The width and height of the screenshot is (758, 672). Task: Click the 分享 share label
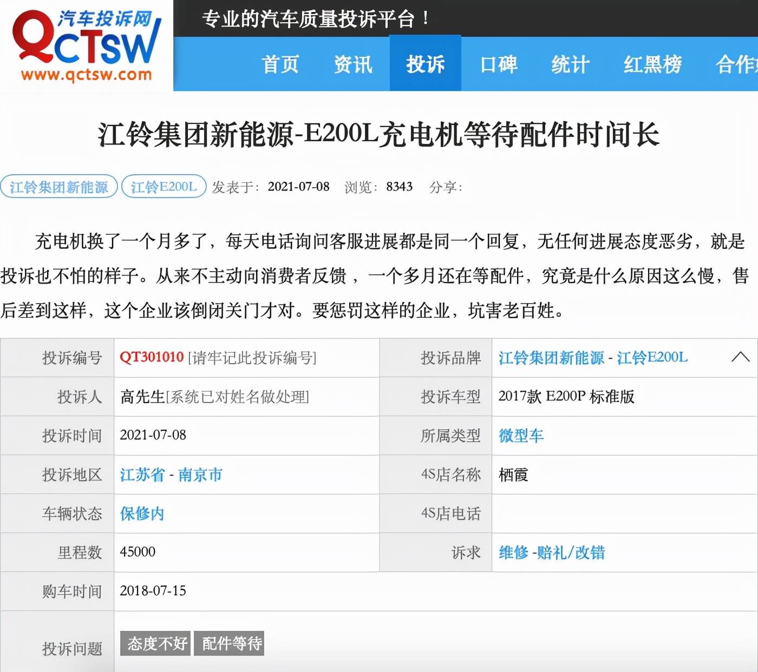(445, 187)
